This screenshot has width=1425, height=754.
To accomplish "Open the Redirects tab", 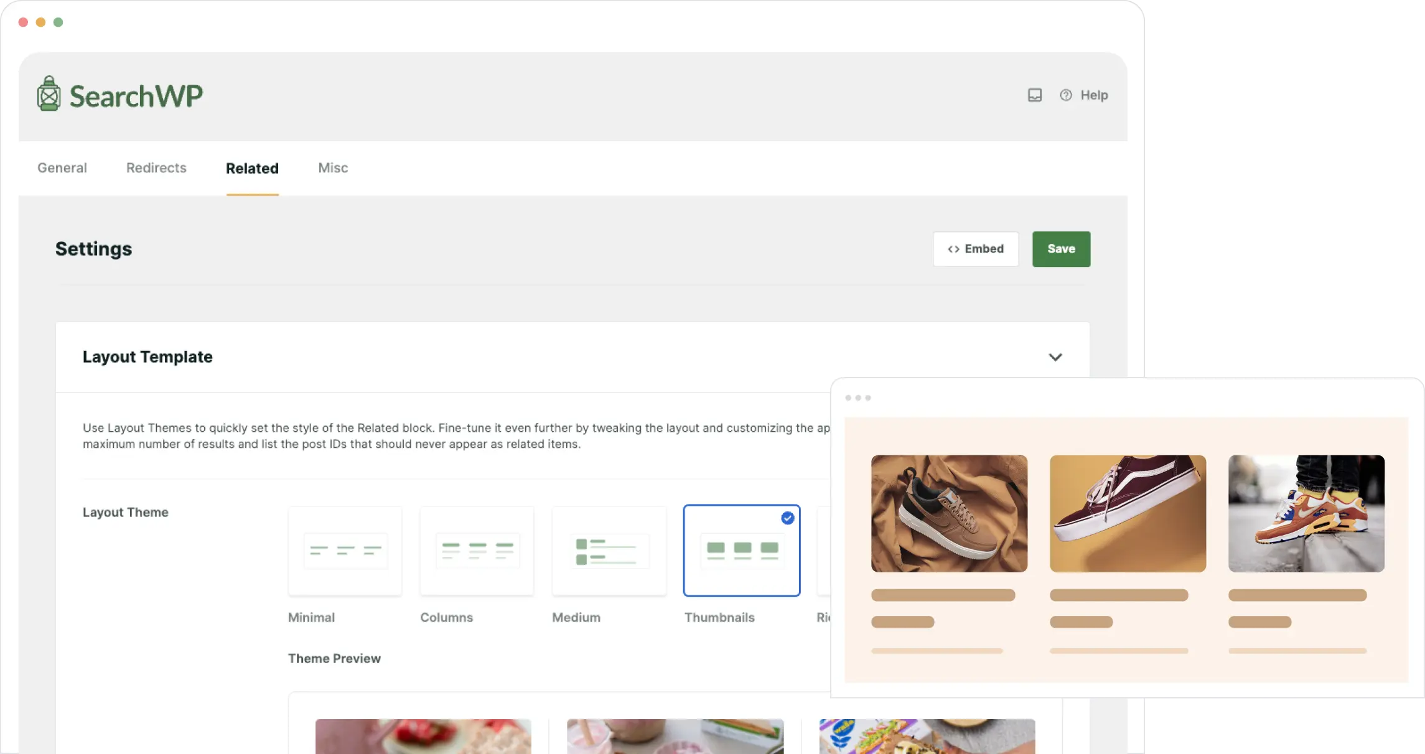I will click(156, 168).
